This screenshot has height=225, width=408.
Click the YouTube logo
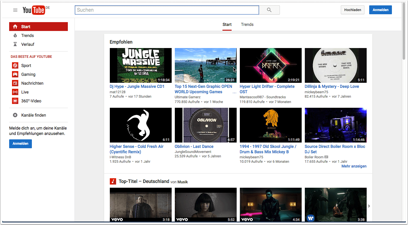tap(33, 10)
